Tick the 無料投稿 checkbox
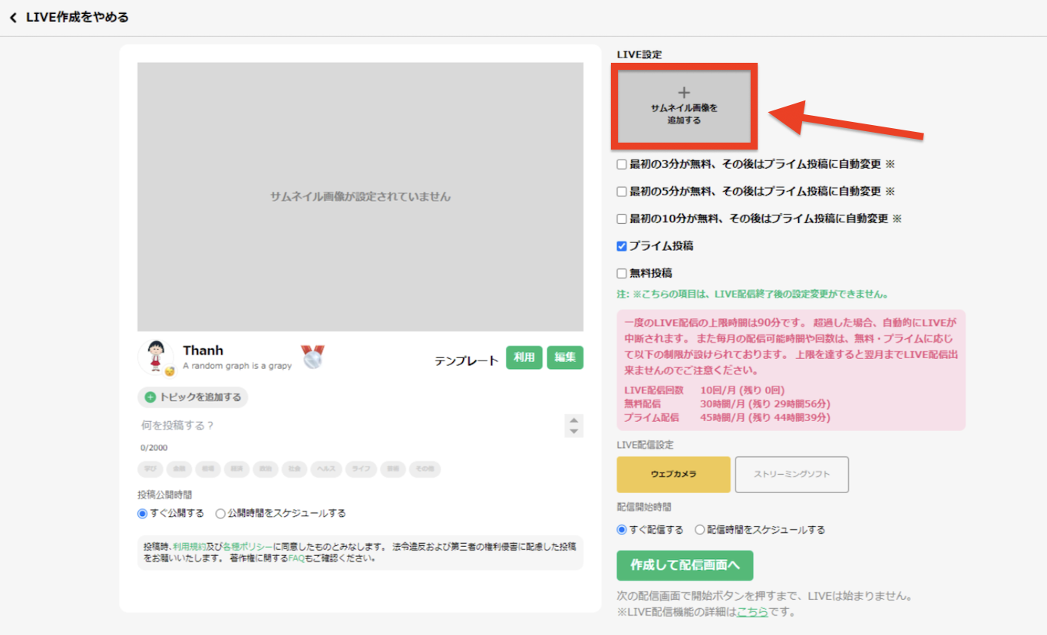The image size is (1047, 635). (x=622, y=273)
